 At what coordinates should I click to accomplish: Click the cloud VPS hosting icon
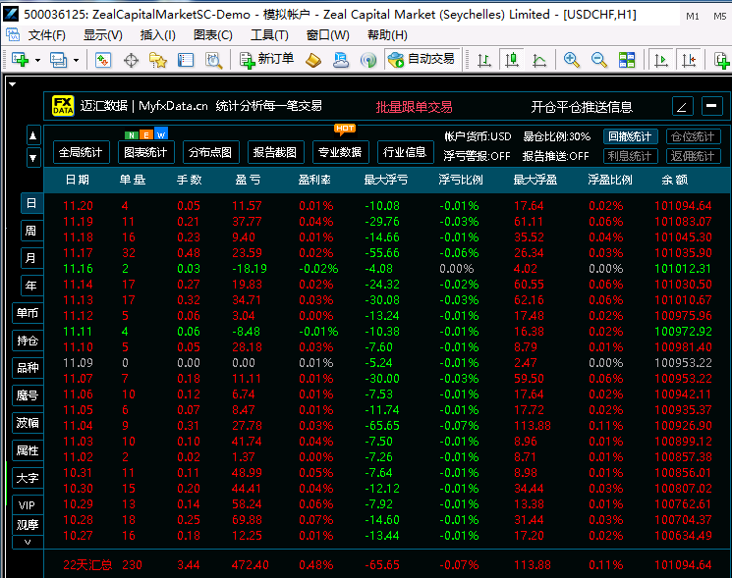click(x=341, y=60)
